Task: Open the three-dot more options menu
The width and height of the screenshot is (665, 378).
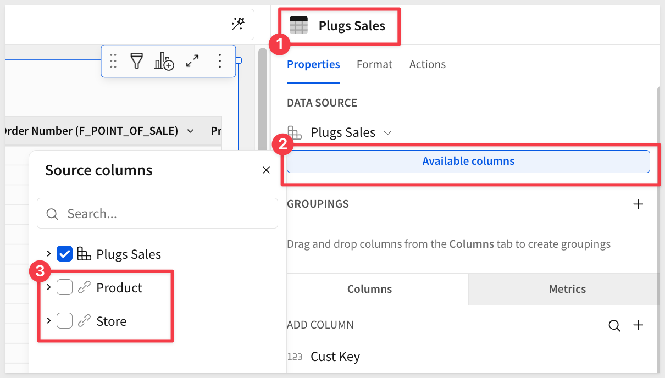Action: pos(220,61)
